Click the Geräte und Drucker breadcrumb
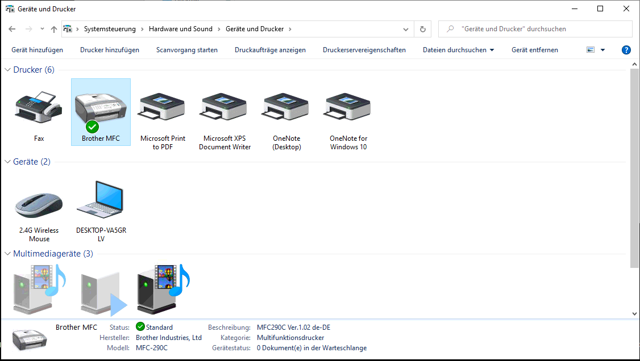640x361 pixels. click(255, 29)
